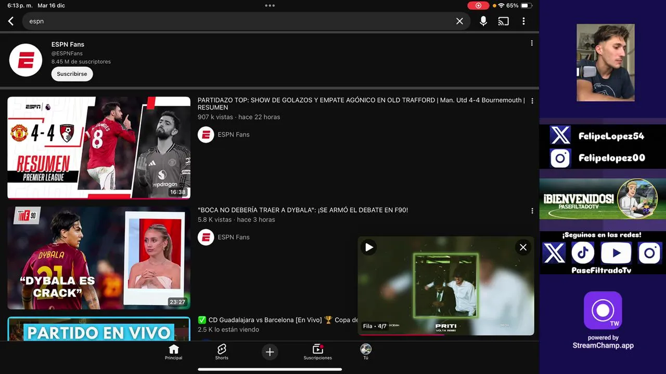Image resolution: width=666 pixels, height=374 pixels.
Task: Click the StreamChamp purple app logo
Action: [603, 311]
